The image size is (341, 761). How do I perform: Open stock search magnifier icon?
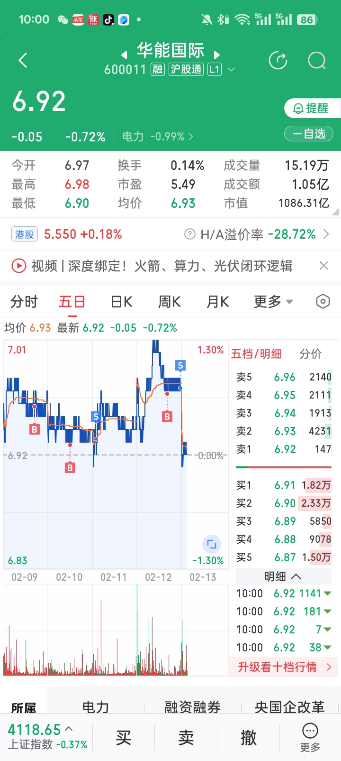pos(316,61)
